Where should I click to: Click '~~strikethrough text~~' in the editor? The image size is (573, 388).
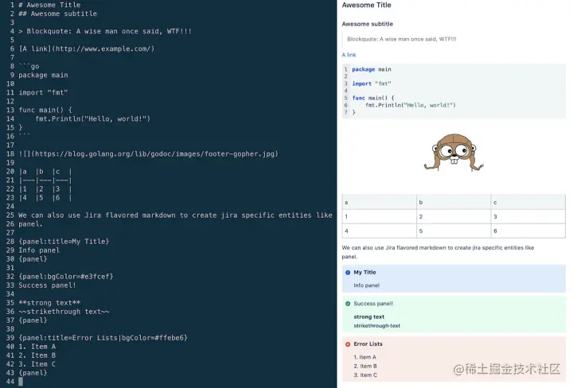click(x=64, y=312)
